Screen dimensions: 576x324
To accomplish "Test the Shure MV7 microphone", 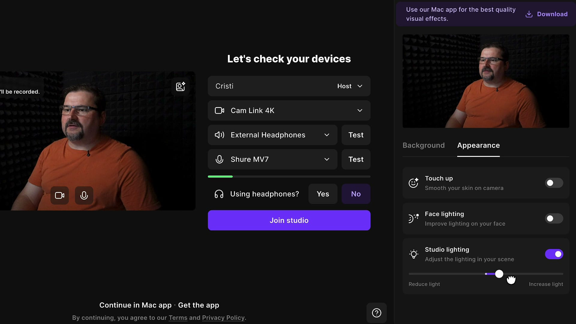I will pyautogui.click(x=356, y=159).
